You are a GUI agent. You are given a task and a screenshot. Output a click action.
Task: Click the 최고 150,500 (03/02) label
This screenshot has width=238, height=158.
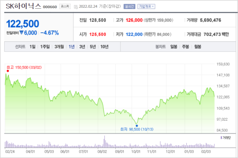[24, 67]
